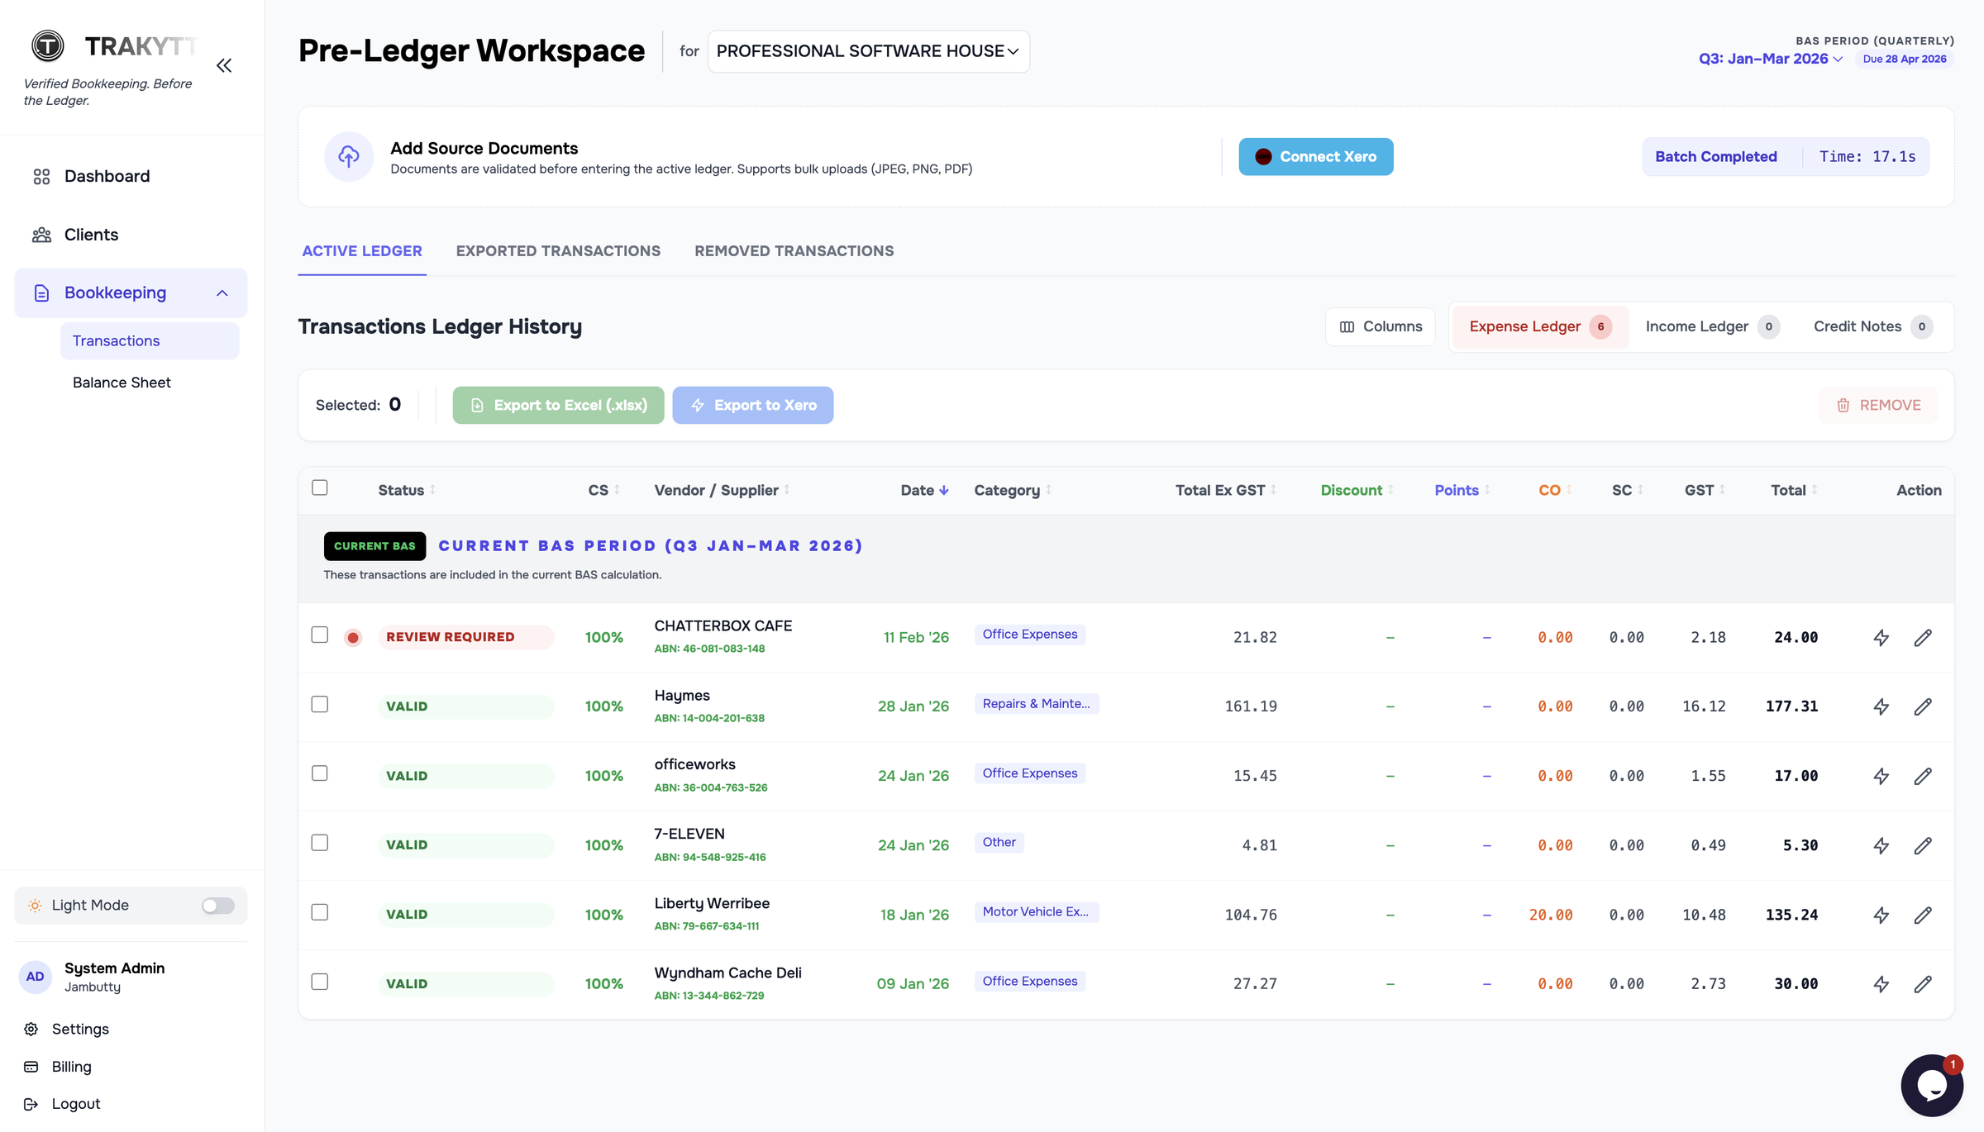Switch to Exported Transactions tab

click(558, 250)
